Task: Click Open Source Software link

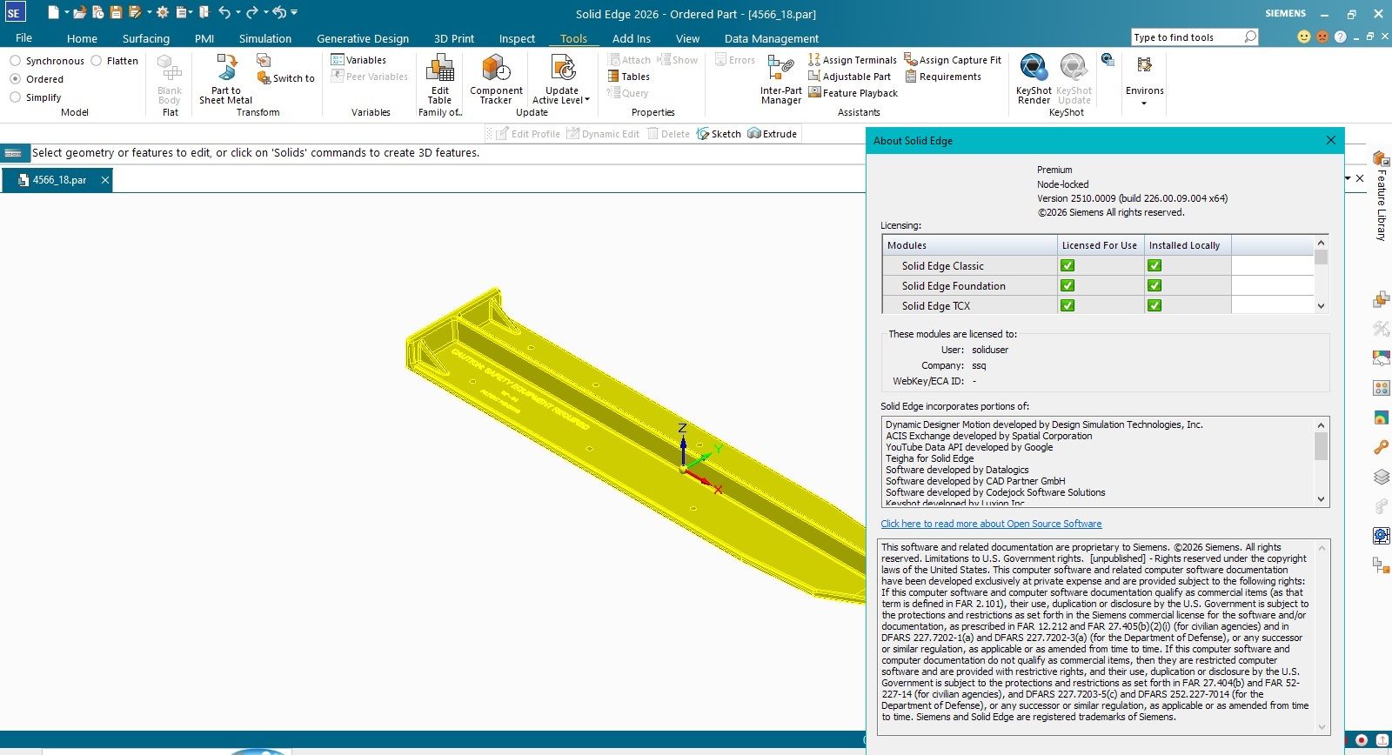Action: (991, 524)
